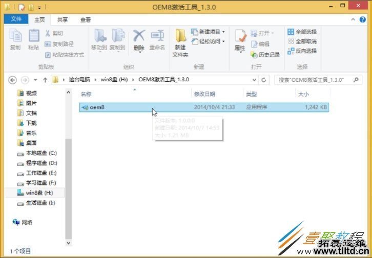372x258 pixels.
Task: Click Invert selection (反向选择)
Action: point(302,51)
